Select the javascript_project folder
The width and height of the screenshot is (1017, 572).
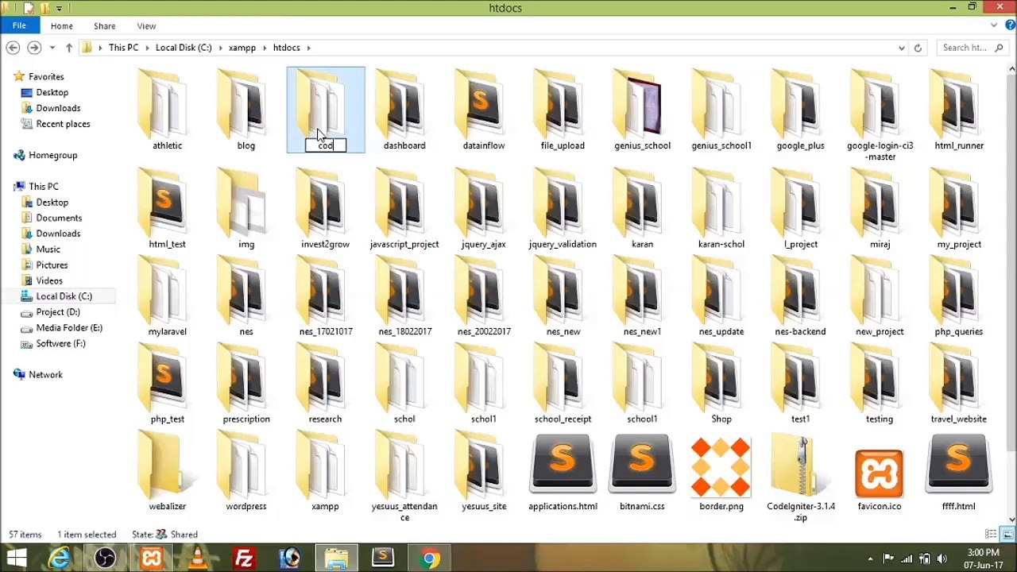[x=404, y=208]
